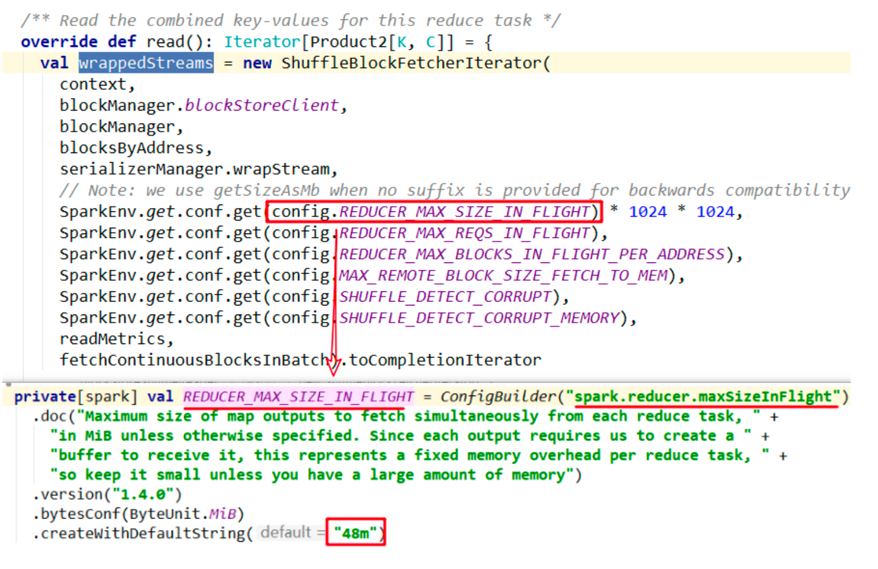Open the ConfigBuilder class reference

[x=498, y=397]
